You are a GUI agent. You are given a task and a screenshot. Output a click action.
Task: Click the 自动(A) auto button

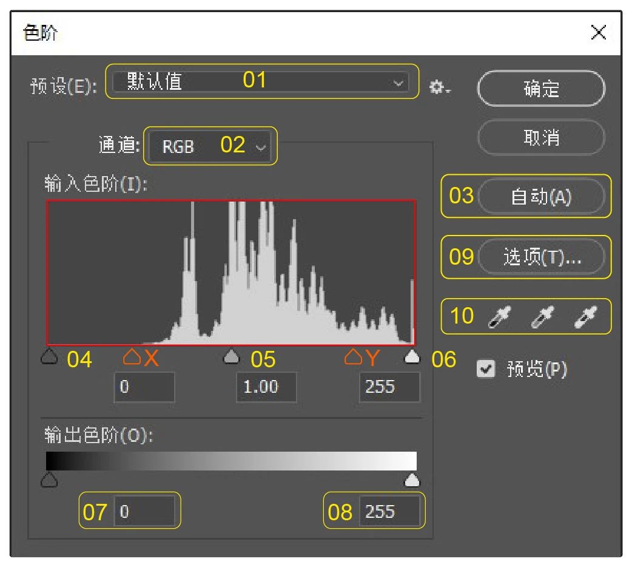pos(541,197)
